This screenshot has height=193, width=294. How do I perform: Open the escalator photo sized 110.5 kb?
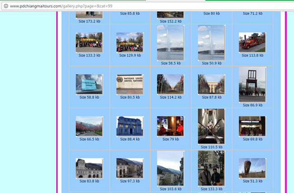pyautogui.click(x=211, y=126)
